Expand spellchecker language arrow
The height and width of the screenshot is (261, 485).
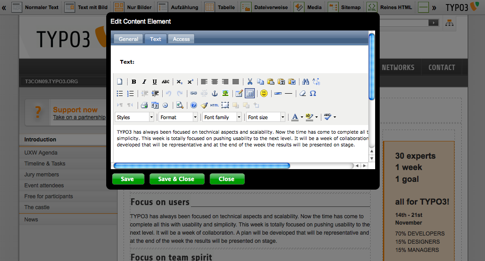coord(335,117)
